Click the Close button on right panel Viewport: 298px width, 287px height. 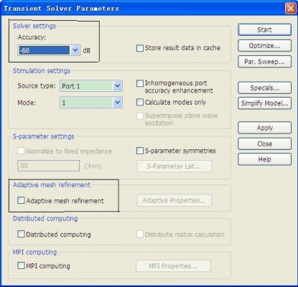[264, 143]
